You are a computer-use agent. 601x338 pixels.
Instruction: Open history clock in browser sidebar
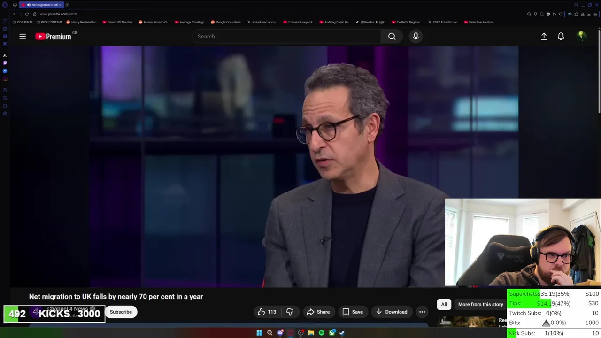pyautogui.click(x=5, y=98)
